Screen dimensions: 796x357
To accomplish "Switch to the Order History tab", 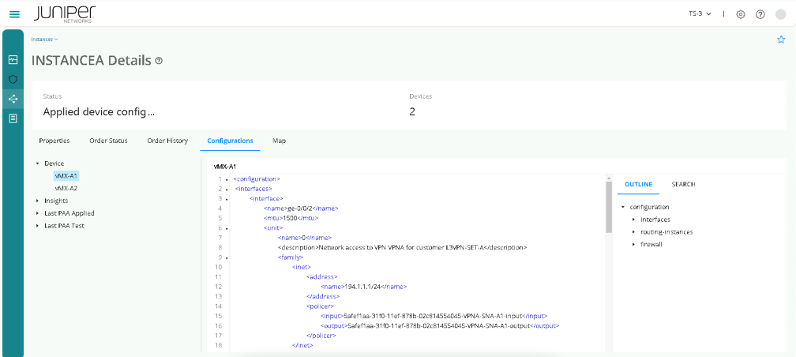I will pyautogui.click(x=167, y=141).
